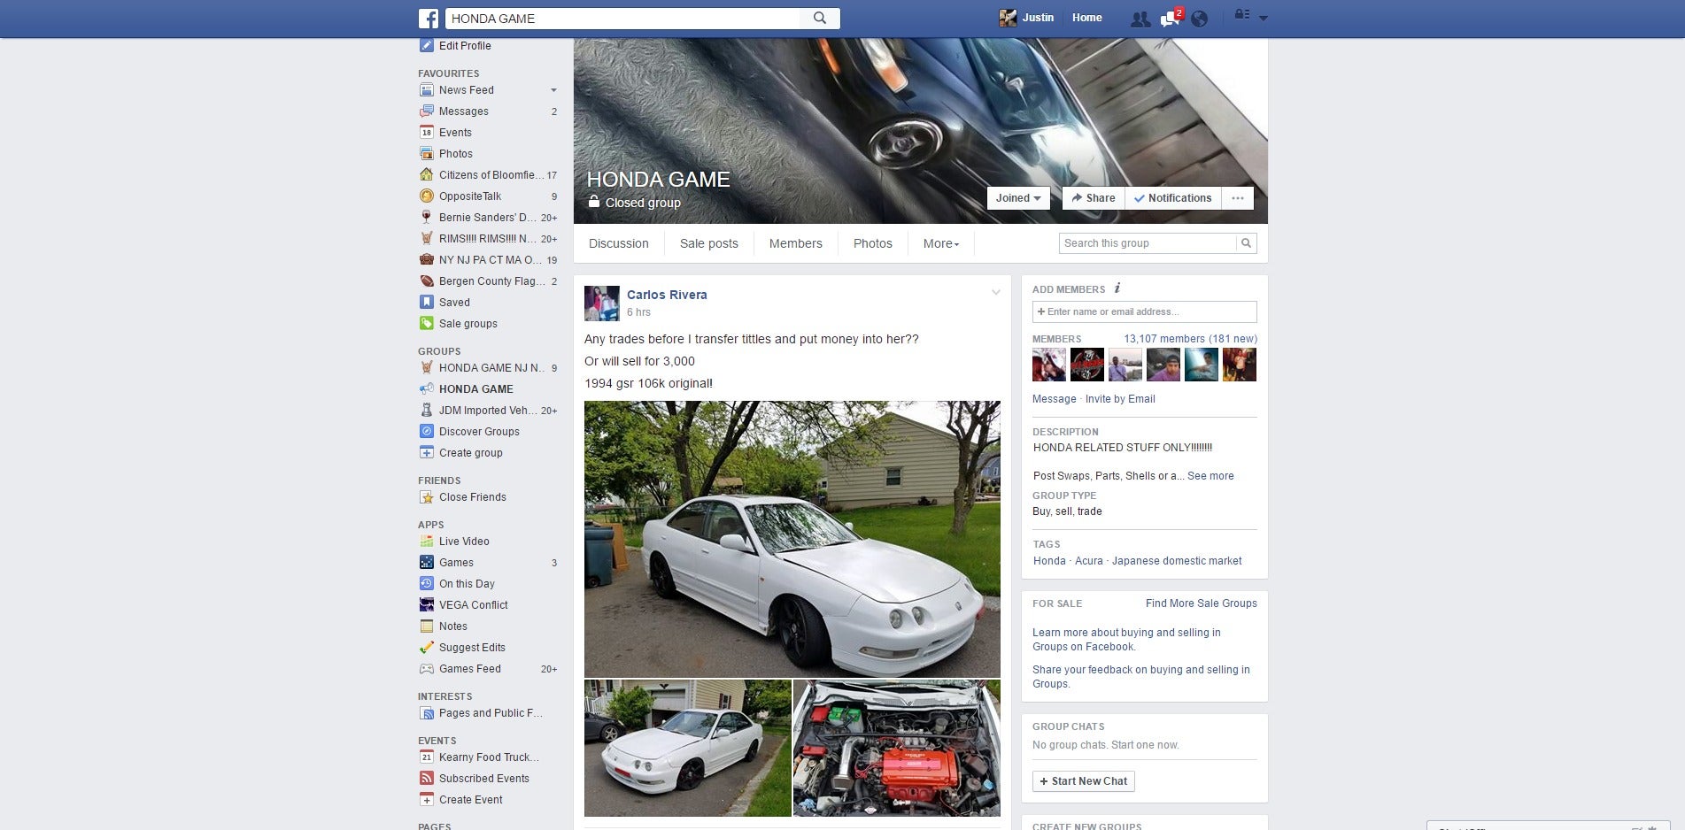Click the Share button on group cover
This screenshot has height=830, width=1685.
click(x=1094, y=198)
